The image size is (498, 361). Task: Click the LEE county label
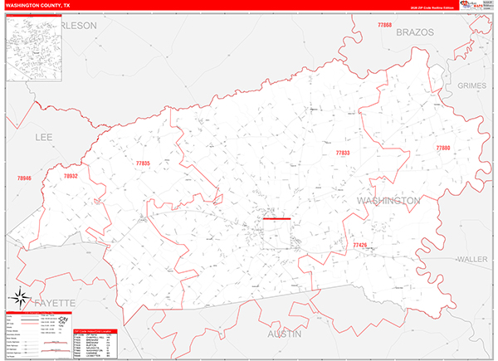pyautogui.click(x=44, y=138)
